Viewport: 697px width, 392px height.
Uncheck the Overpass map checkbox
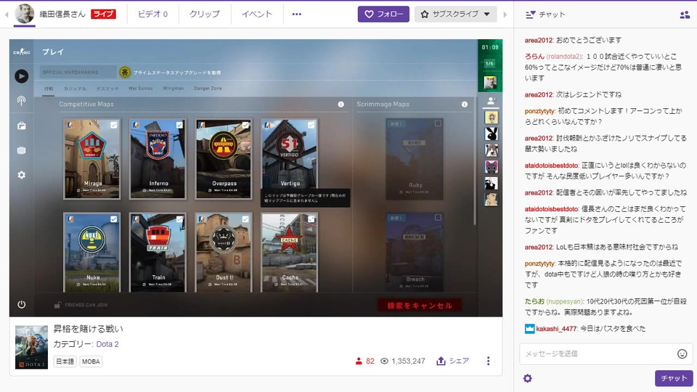245,126
